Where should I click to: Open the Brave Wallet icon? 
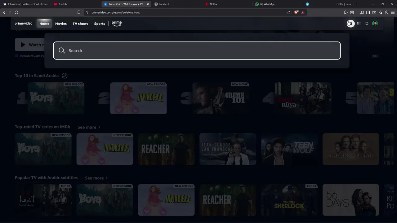tap(374, 12)
